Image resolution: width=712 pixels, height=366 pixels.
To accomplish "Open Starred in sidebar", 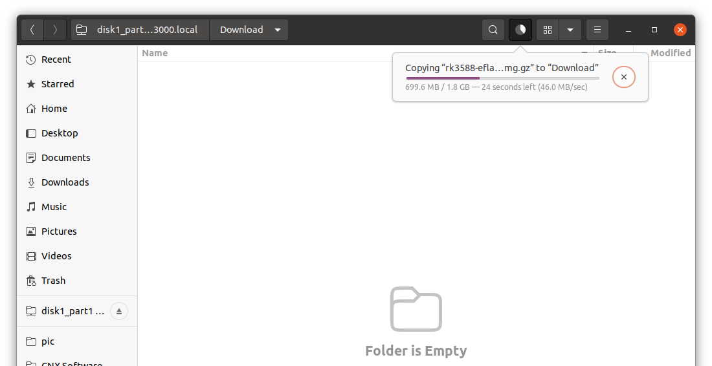I will (77, 84).
